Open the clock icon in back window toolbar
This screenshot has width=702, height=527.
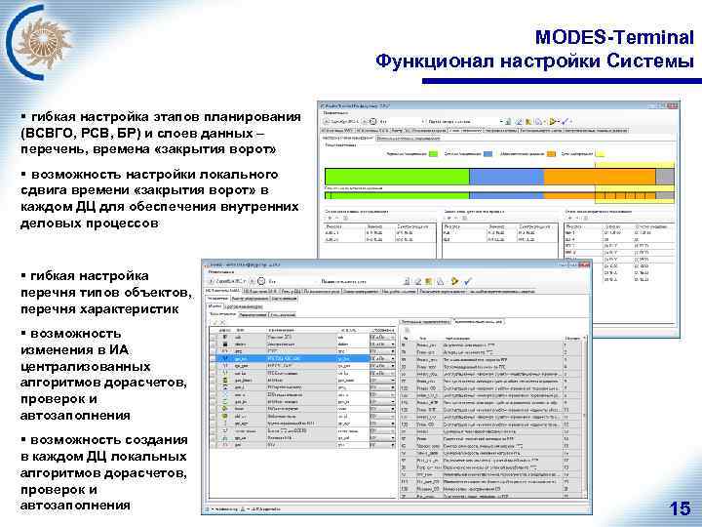click(x=372, y=121)
